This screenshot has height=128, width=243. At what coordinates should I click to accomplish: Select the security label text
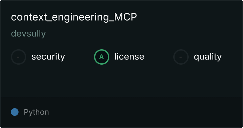[48, 57]
